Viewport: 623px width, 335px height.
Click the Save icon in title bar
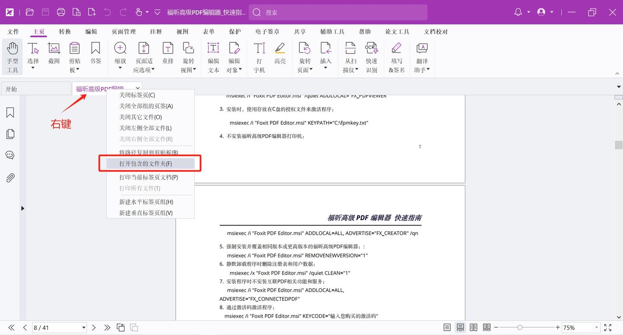45,12
